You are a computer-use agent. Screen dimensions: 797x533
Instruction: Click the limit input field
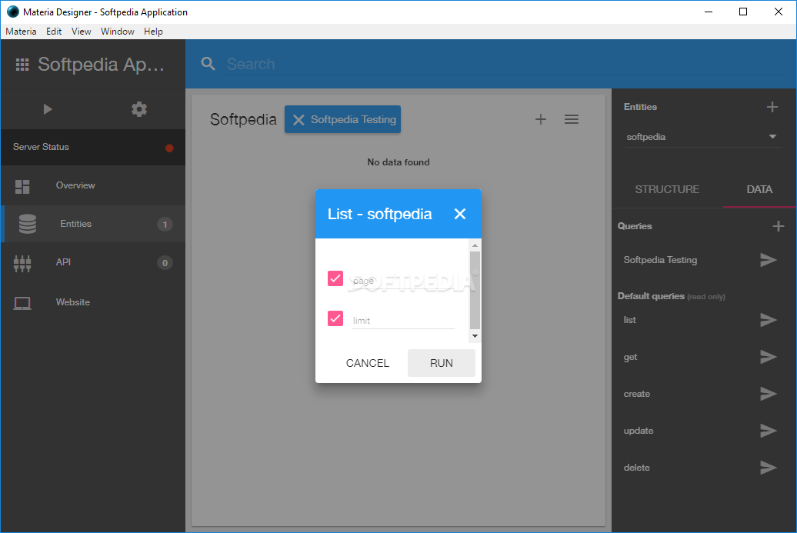[x=404, y=321]
